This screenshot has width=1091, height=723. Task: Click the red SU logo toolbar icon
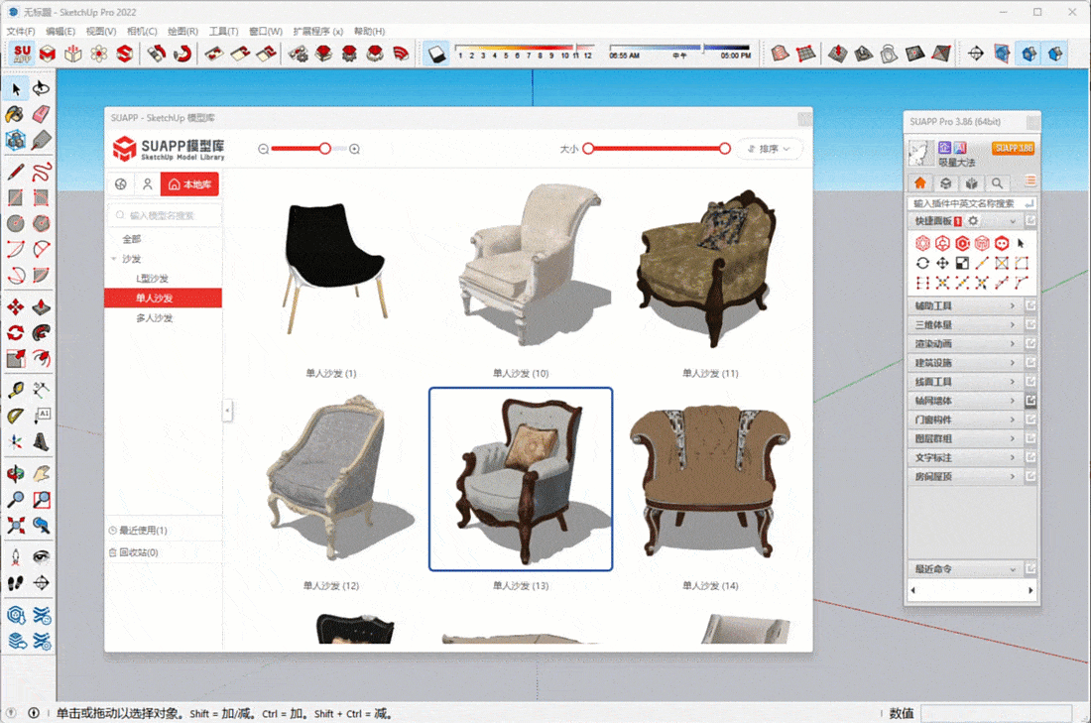click(x=22, y=54)
